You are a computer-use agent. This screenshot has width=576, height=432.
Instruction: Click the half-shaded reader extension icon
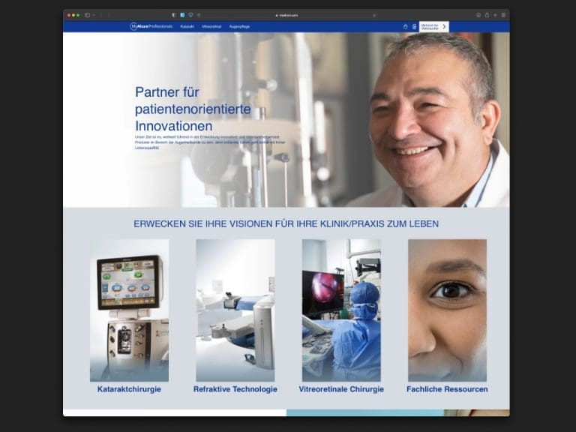coord(173,15)
